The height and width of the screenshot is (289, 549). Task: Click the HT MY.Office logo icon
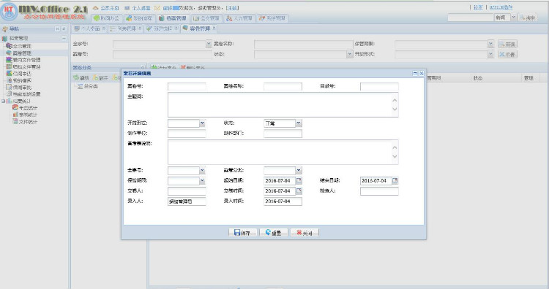click(9, 12)
